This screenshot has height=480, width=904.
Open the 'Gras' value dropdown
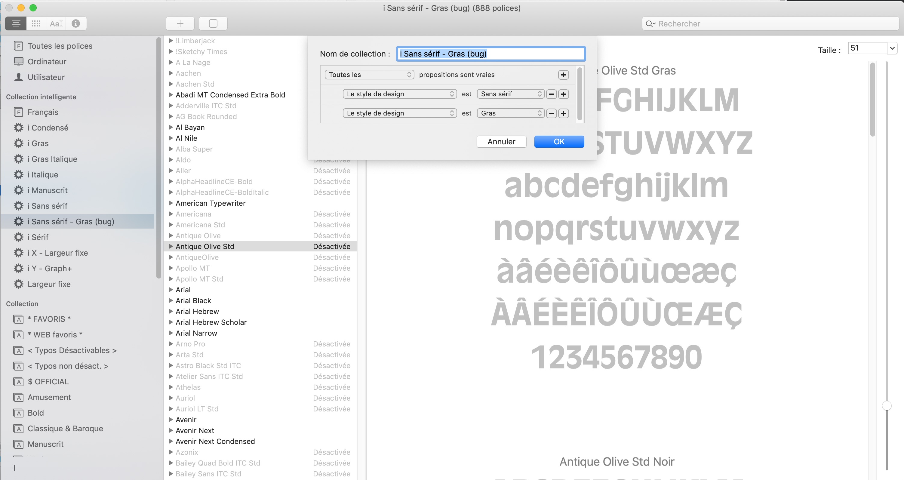[511, 113]
